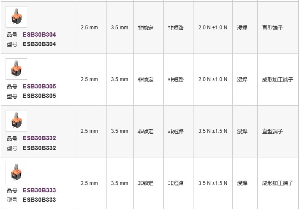Follow the purple ESB30B305 part number link

(x=39, y=86)
